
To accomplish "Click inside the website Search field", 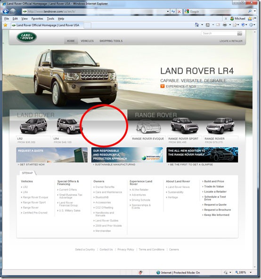I will tap(219, 33).
